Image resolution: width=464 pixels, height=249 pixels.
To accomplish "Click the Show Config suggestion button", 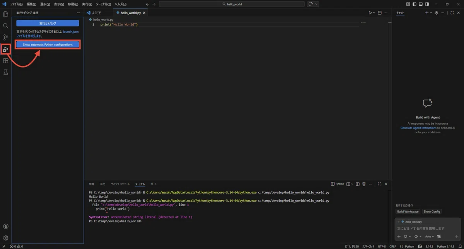I will pyautogui.click(x=432, y=212).
